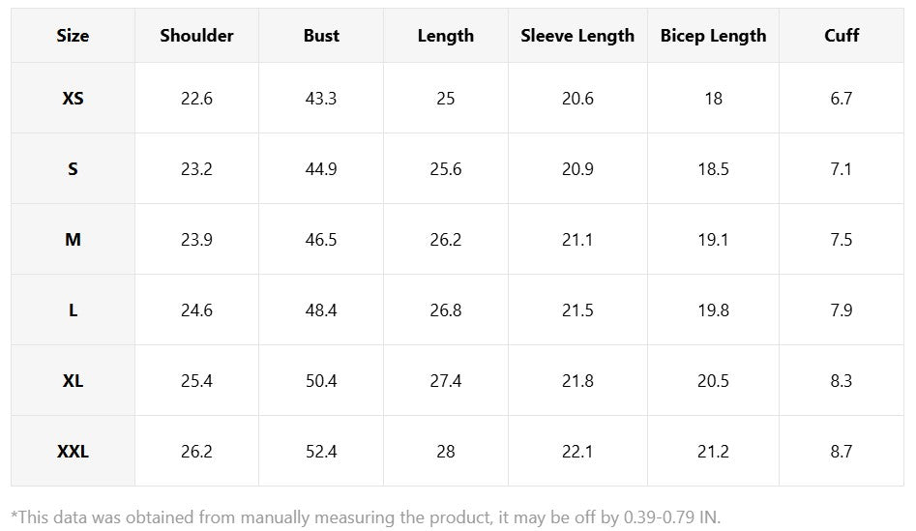Select sleeve length value 21.8
This screenshot has height=531, width=916.
coord(577,381)
